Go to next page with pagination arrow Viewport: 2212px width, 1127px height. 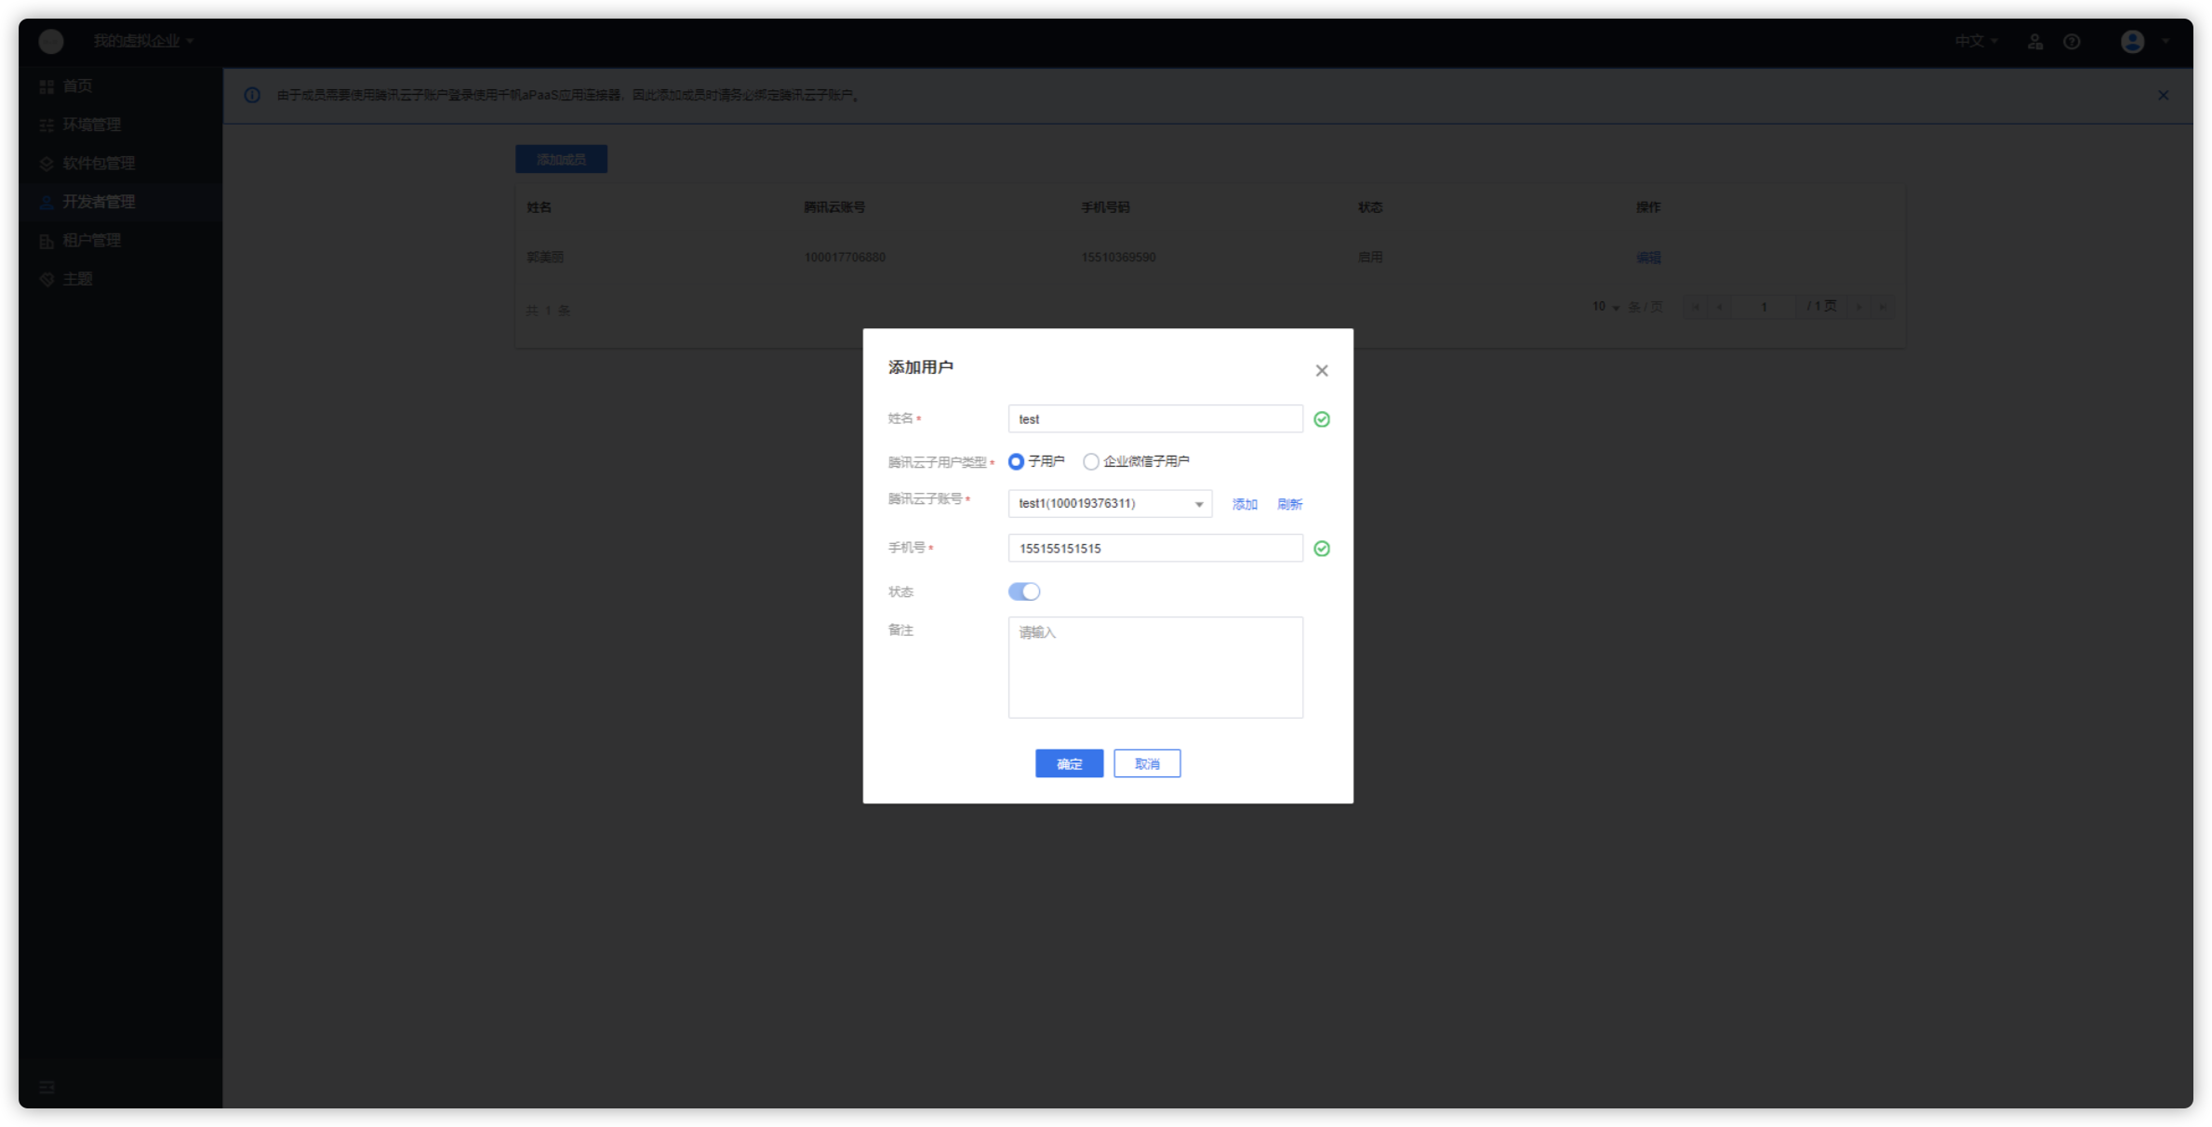[1859, 307]
